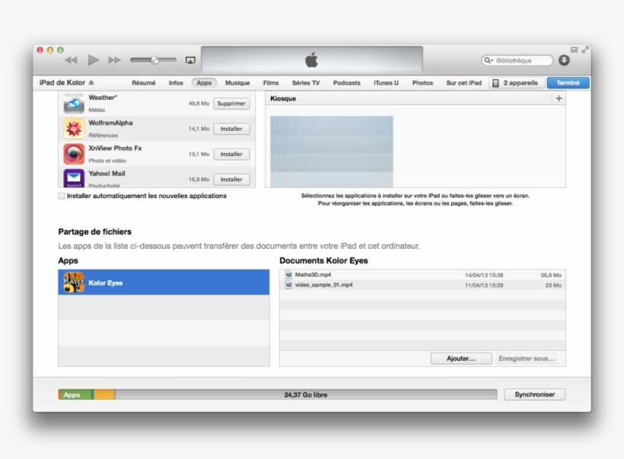Click the Synchroniser button
The image size is (624, 459).
[x=534, y=394]
